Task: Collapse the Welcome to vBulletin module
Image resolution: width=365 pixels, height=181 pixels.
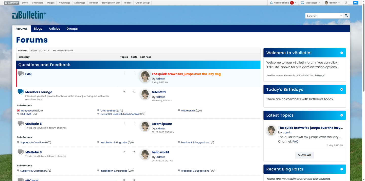Action: coord(342,53)
